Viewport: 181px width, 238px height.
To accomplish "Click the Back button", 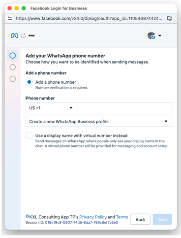I will click(140, 219).
